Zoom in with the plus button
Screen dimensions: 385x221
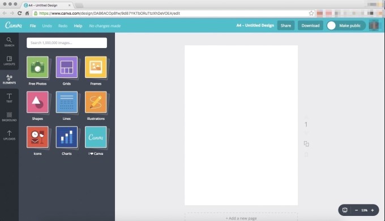pyautogui.click(x=373, y=210)
